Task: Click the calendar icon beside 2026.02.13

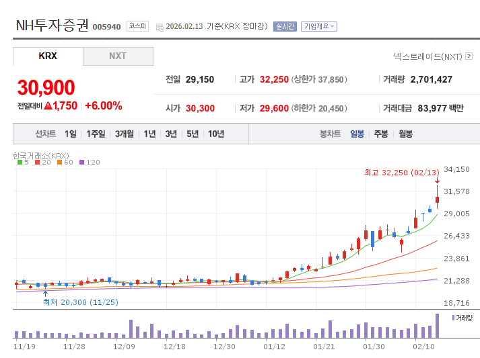Action: click(x=160, y=27)
